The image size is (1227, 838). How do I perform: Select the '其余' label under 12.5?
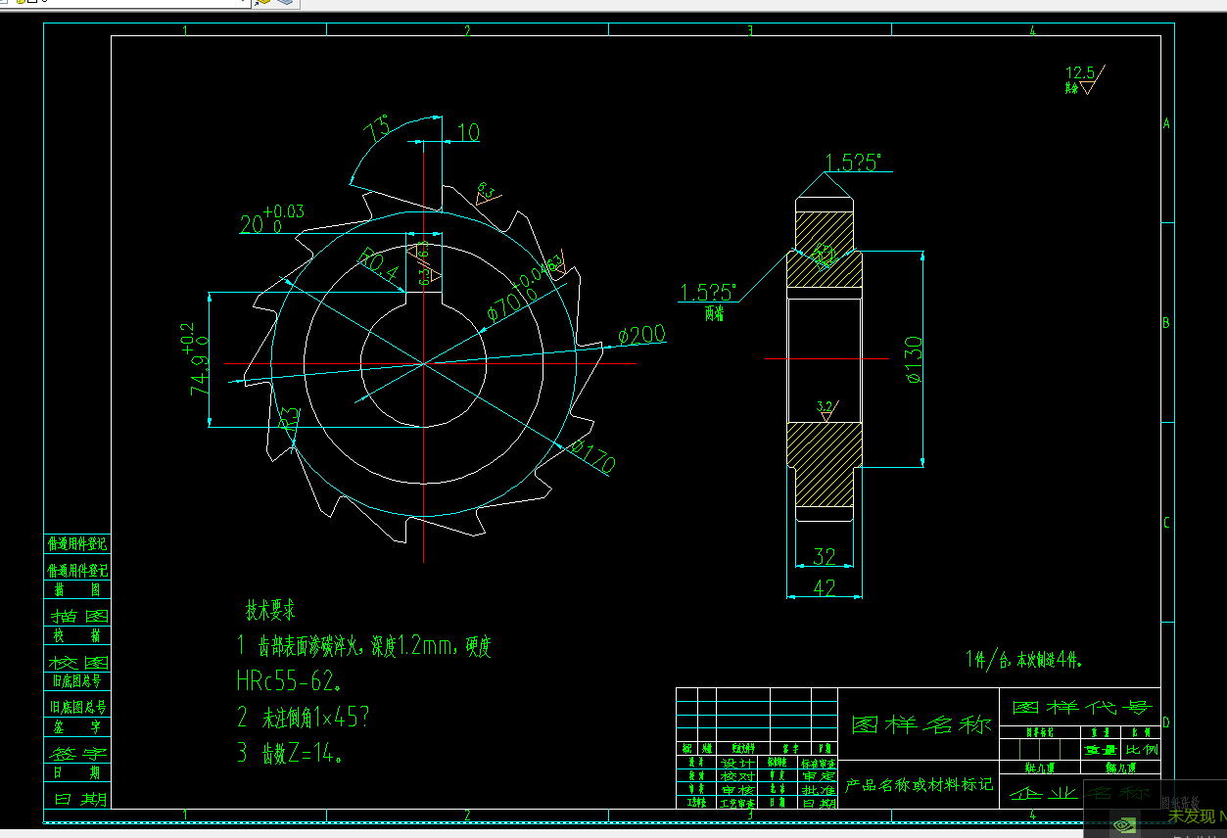click(1071, 88)
